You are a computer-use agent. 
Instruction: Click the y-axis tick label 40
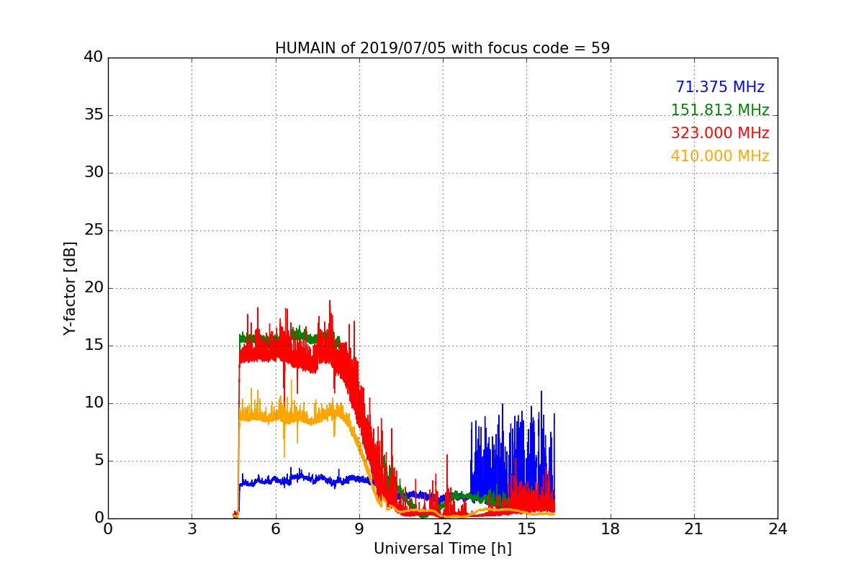click(94, 58)
